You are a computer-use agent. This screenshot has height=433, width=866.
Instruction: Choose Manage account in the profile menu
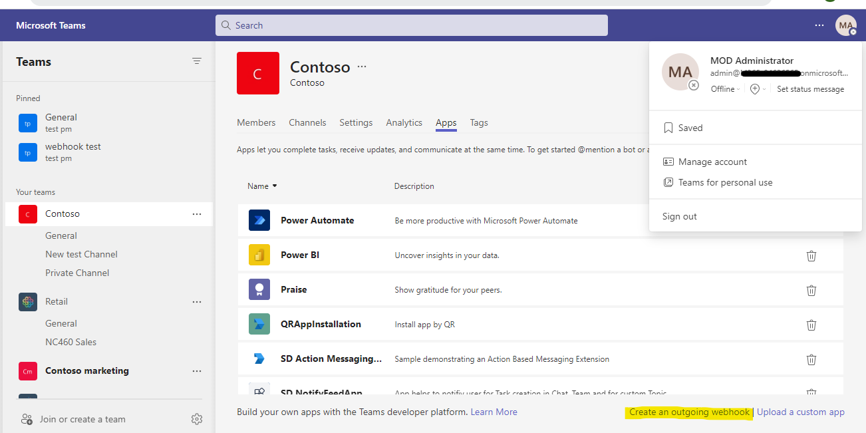(712, 161)
